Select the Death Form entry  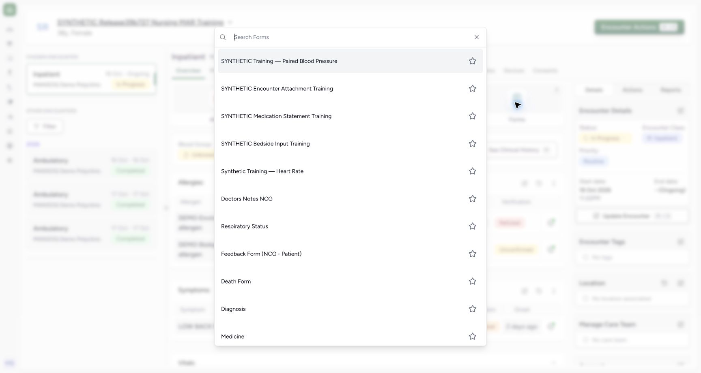(350, 281)
